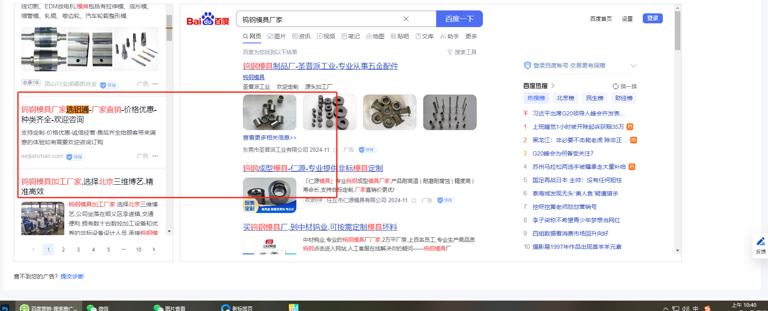Open the last product thumbnail with upright pins
The image size is (768, 311).
(x=450, y=112)
